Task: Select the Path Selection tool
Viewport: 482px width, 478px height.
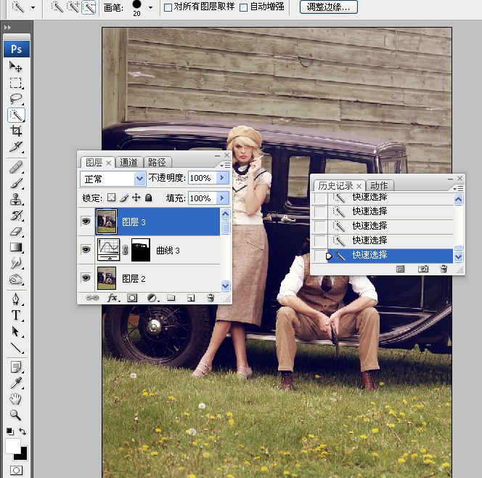Action: 16,331
